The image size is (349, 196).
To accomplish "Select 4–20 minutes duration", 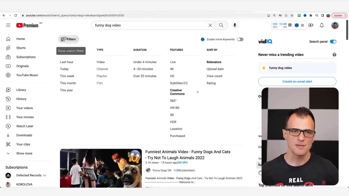I will click(x=143, y=69).
